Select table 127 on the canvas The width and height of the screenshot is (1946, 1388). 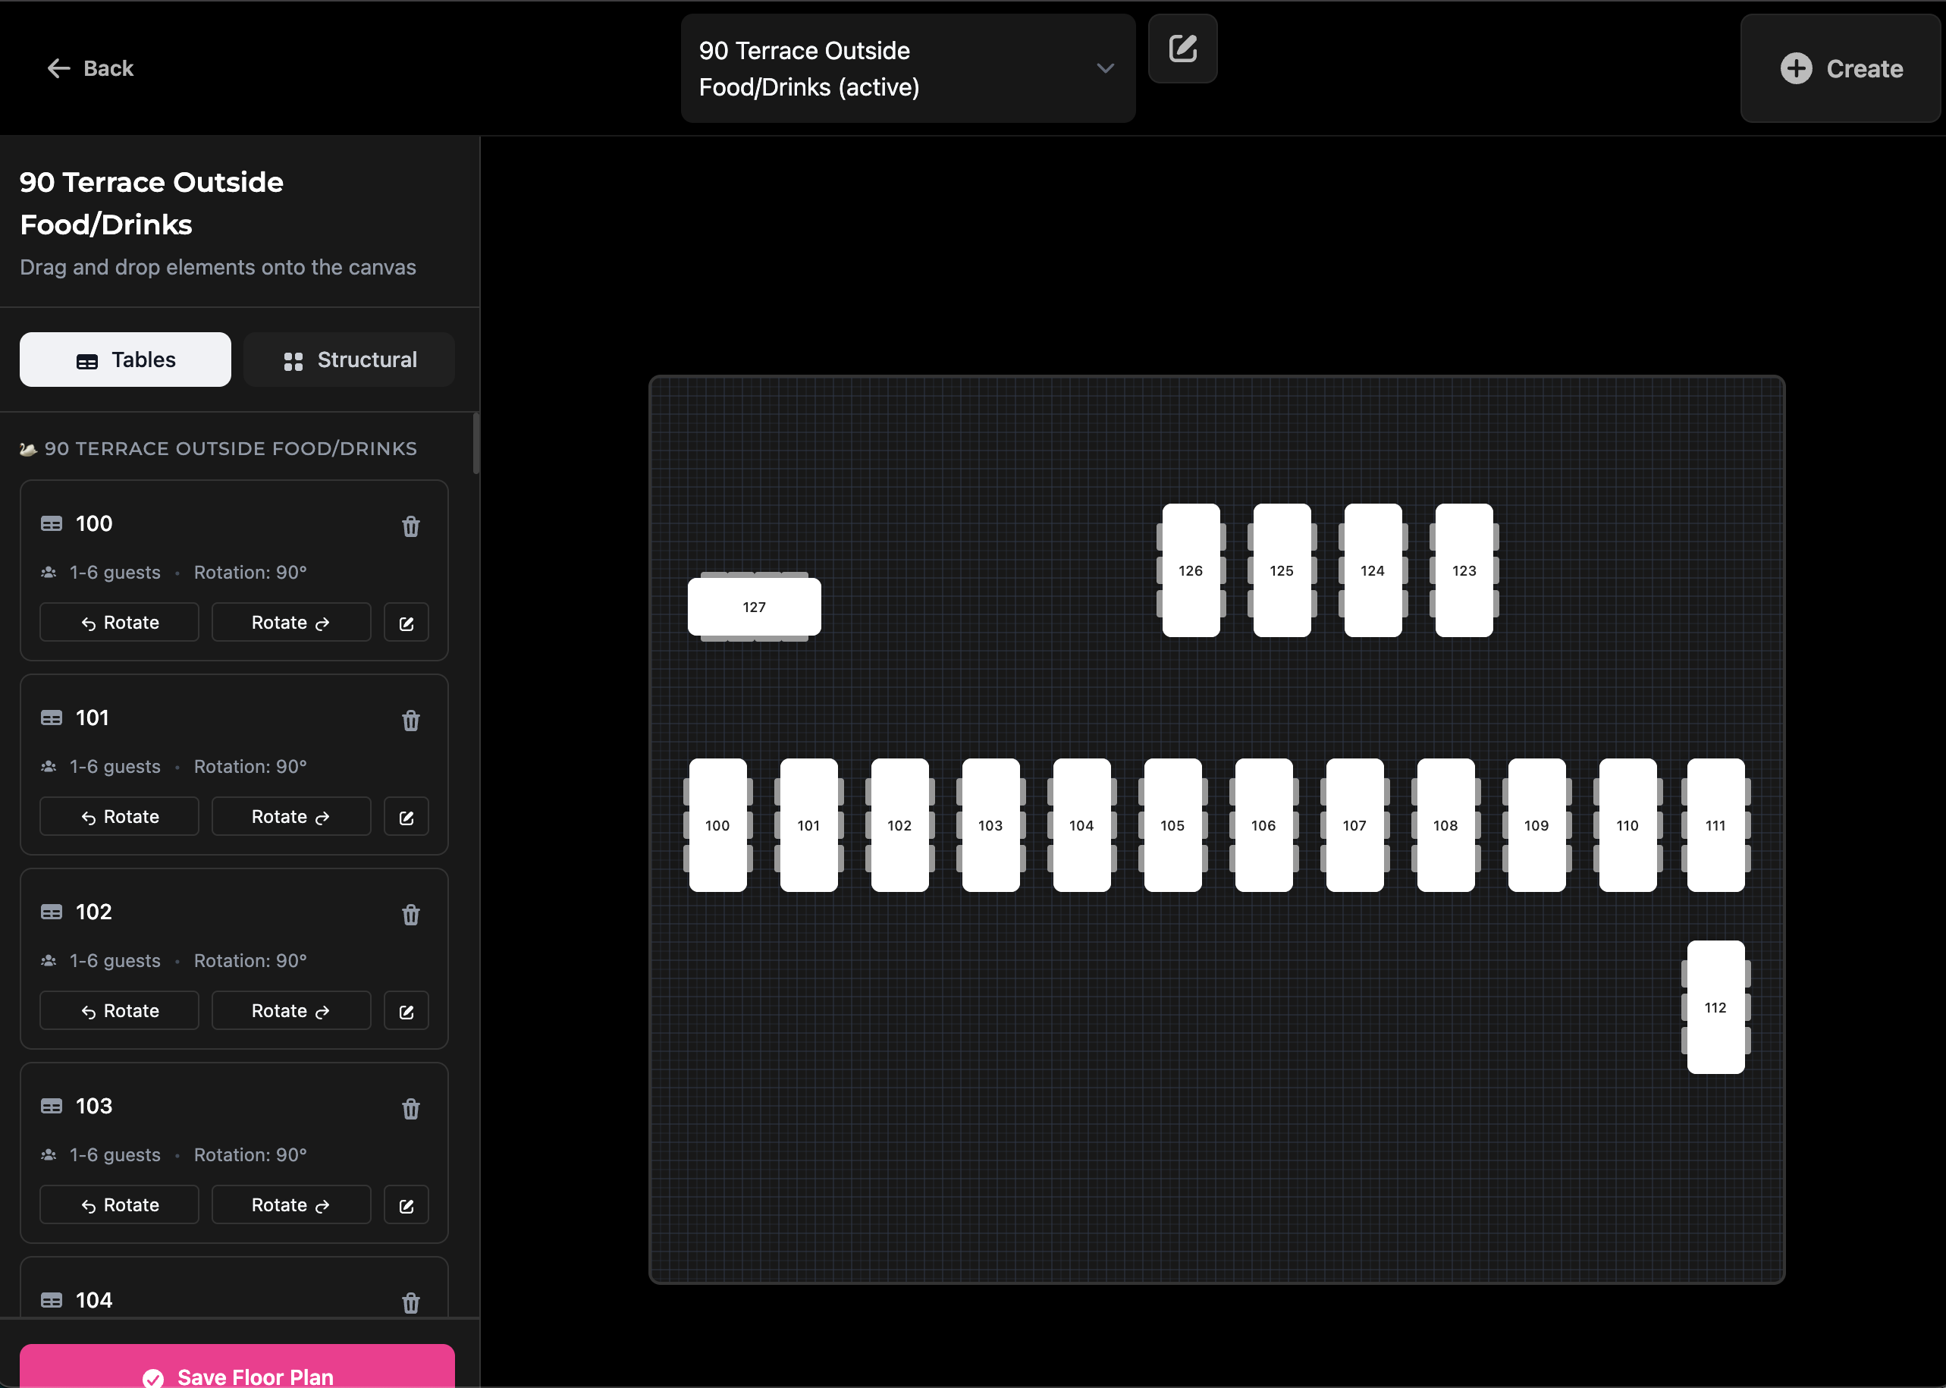[x=754, y=607]
